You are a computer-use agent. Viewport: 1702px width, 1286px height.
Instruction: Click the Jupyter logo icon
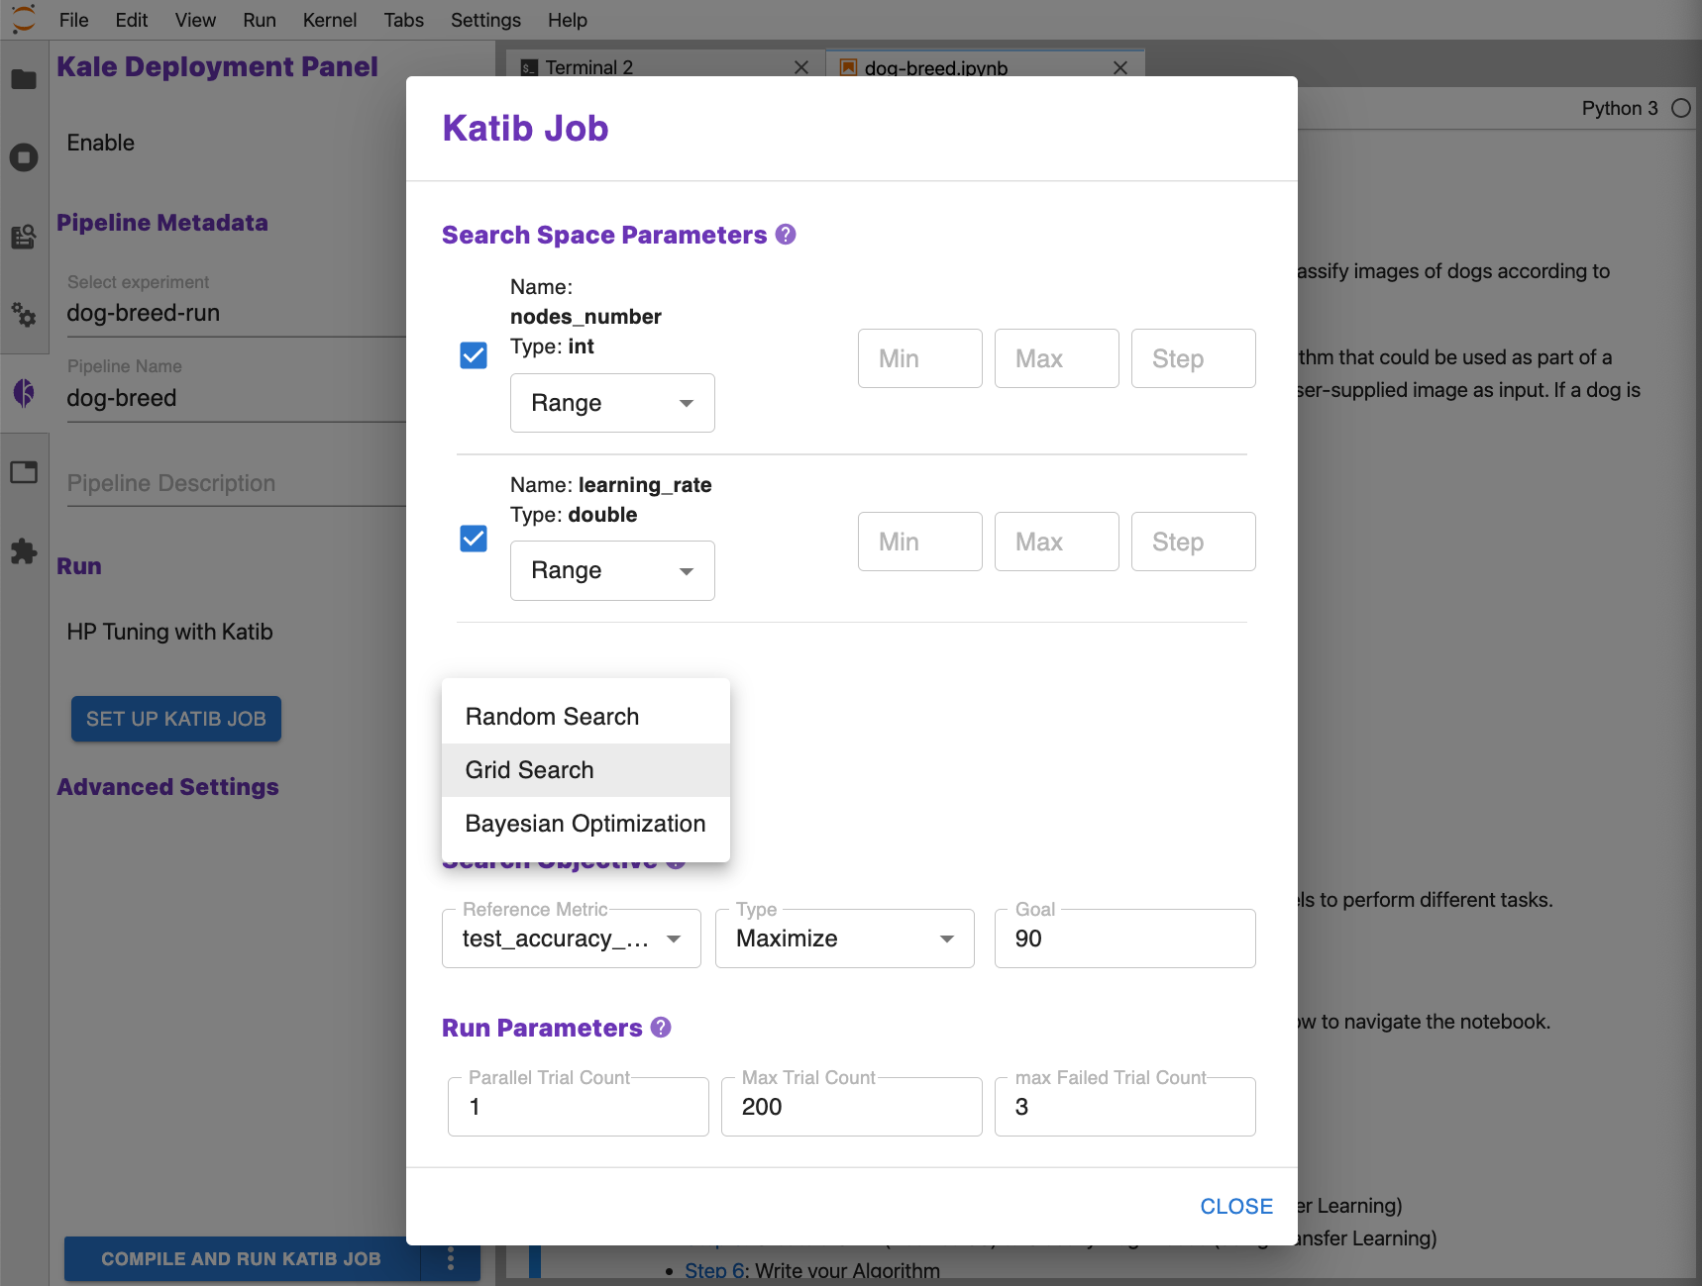pyautogui.click(x=24, y=19)
